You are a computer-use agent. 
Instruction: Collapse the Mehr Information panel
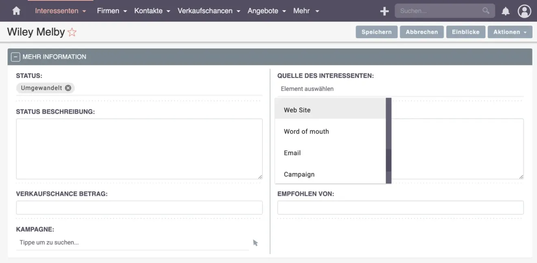[15, 57]
